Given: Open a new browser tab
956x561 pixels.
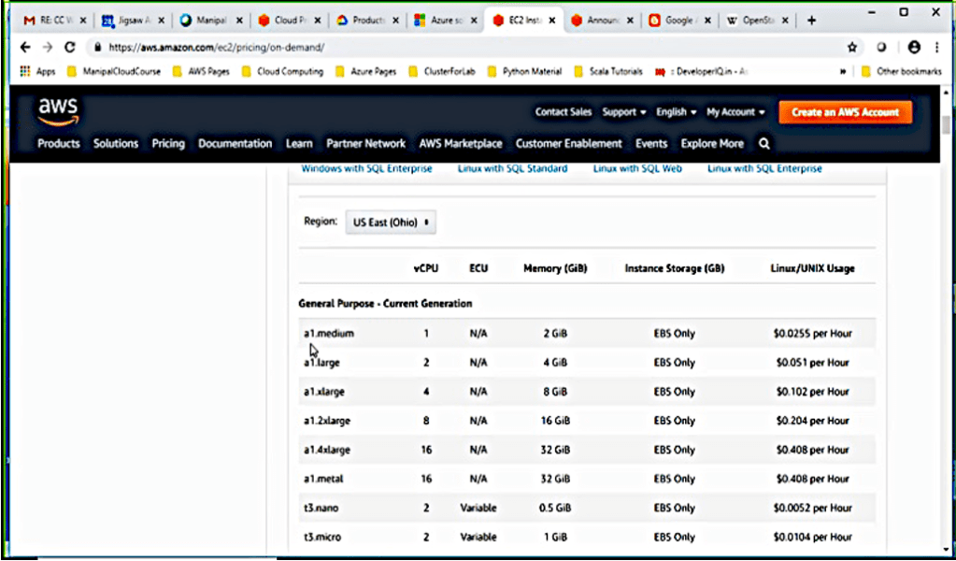Looking at the screenshot, I should click(811, 20).
